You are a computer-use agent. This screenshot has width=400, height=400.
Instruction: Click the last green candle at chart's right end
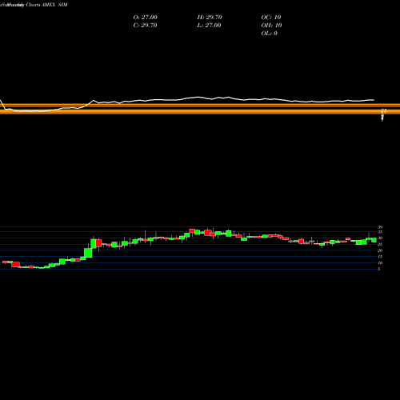point(374,240)
